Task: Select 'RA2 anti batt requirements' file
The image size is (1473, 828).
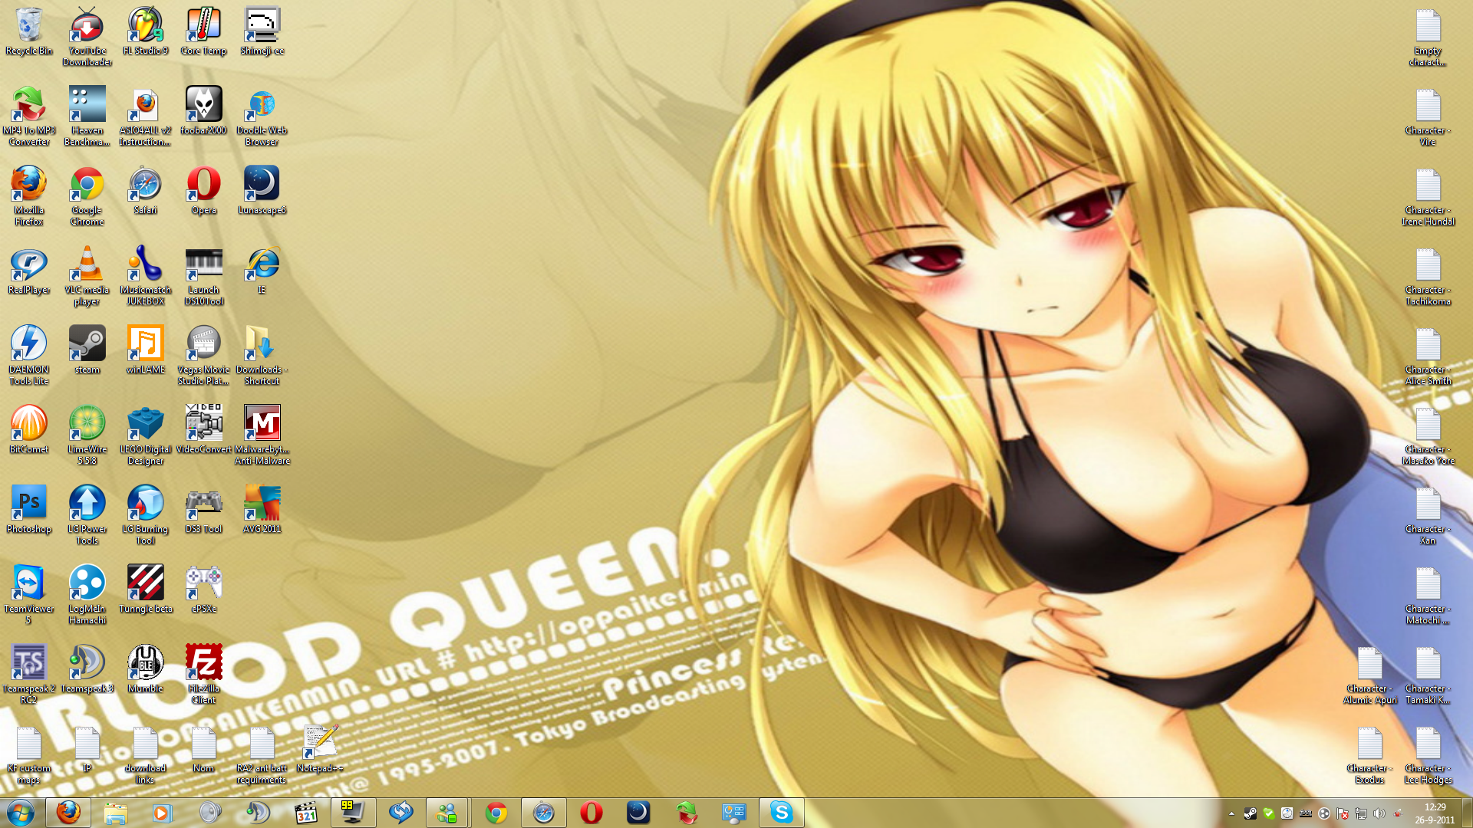Action: coord(262,754)
